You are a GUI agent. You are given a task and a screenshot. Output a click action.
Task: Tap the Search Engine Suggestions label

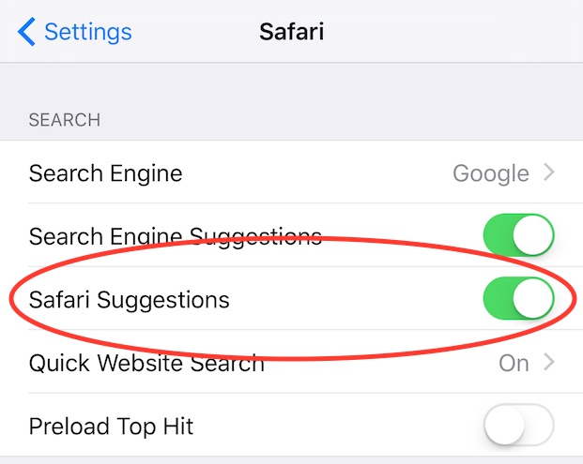(x=176, y=237)
